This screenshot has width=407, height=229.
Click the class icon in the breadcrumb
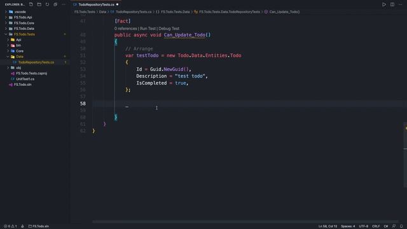click(196, 11)
